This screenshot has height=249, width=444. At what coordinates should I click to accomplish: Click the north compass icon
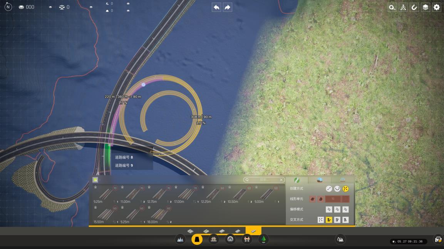coord(8,7)
